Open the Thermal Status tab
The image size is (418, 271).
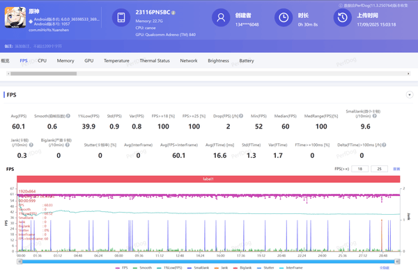(x=155, y=60)
